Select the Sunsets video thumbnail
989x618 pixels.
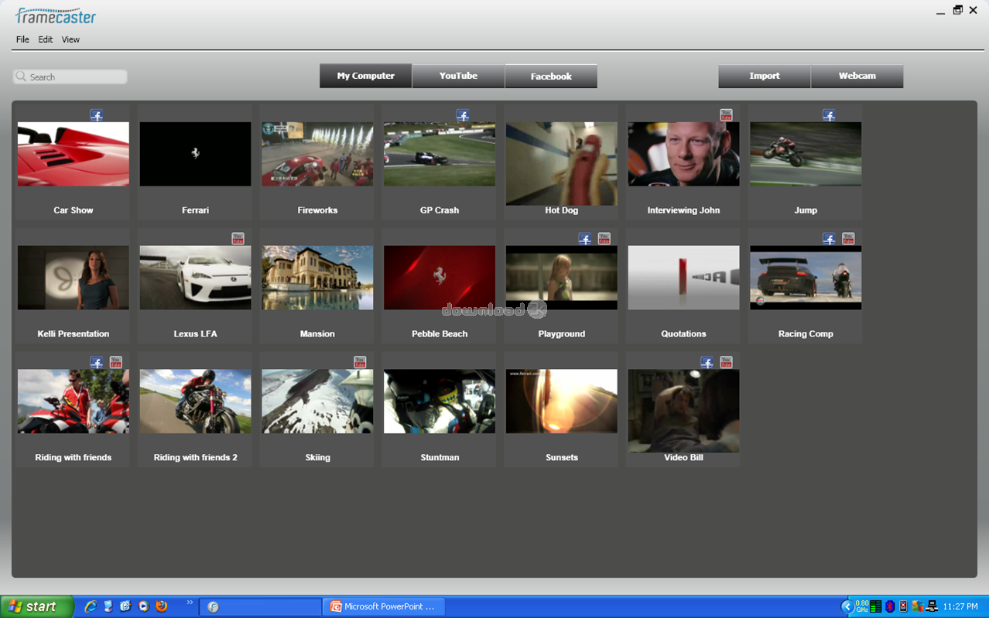tap(562, 401)
